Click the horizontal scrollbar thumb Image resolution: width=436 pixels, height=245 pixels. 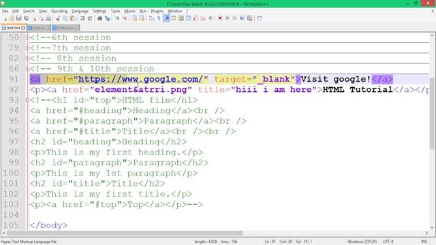click(125, 233)
